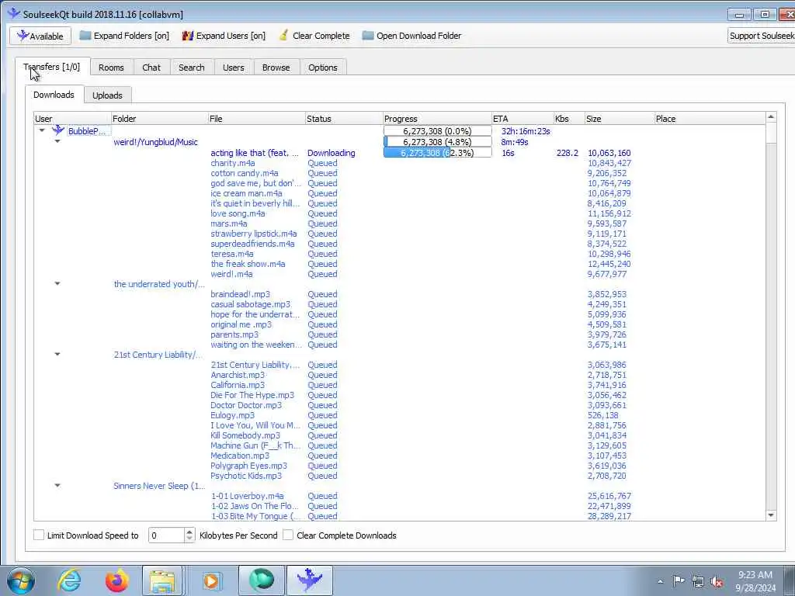Collapse the BubbleP user tree node

42,130
